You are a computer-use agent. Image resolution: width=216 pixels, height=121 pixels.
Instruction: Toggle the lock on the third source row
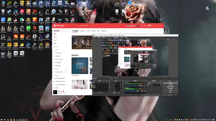122,86
